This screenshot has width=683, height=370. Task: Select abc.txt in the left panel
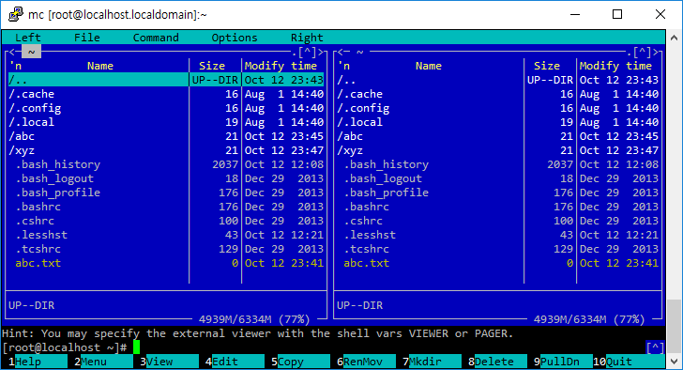point(166,263)
